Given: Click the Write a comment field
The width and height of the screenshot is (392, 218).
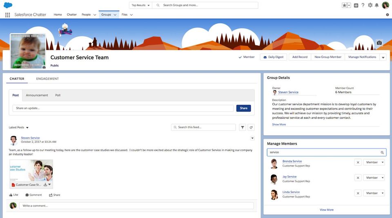Looking at the screenshot, I should pos(136,206).
